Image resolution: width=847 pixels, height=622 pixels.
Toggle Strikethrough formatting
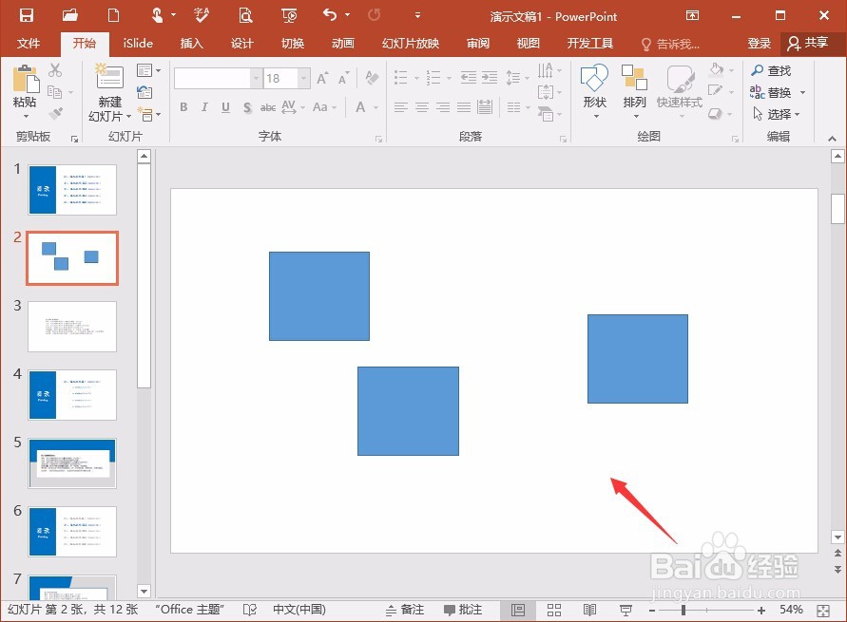(x=268, y=107)
